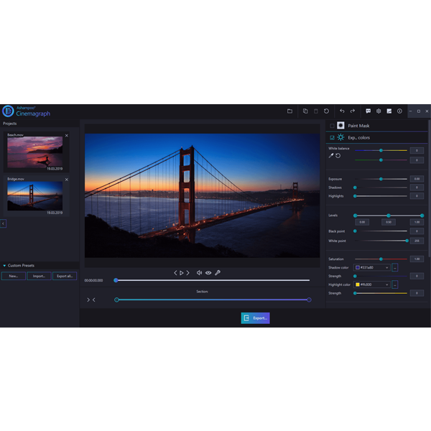431x431 pixels.
Task: Click the redo arrow icon
Action: click(x=352, y=111)
